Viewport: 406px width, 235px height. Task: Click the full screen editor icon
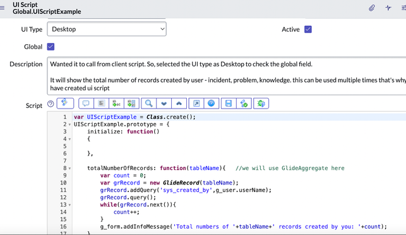pyautogui.click(x=196, y=104)
